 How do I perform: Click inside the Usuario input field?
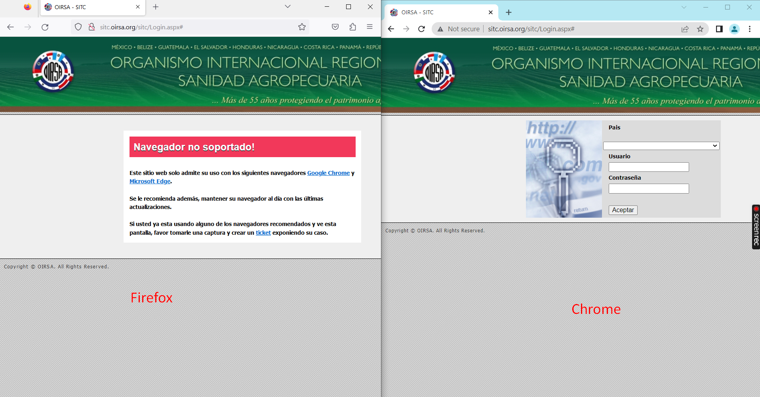point(648,167)
